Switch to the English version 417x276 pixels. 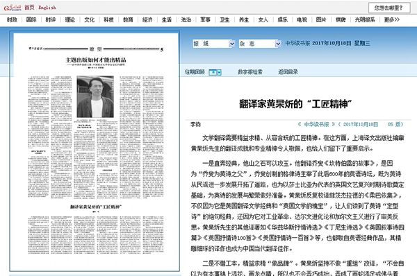[47, 8]
